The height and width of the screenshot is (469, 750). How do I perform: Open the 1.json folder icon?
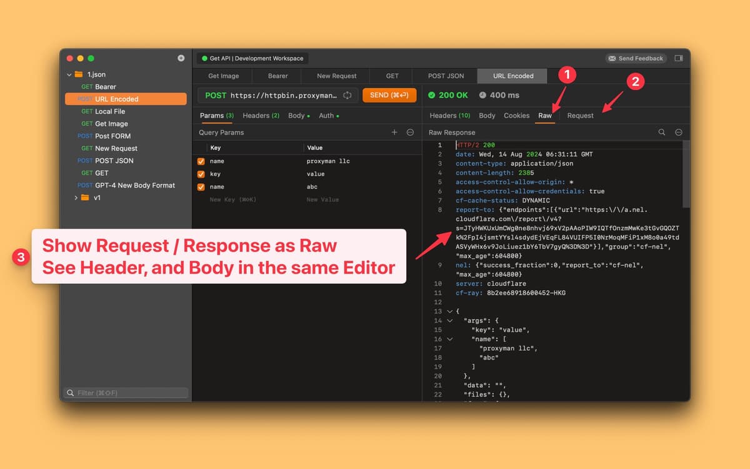79,74
